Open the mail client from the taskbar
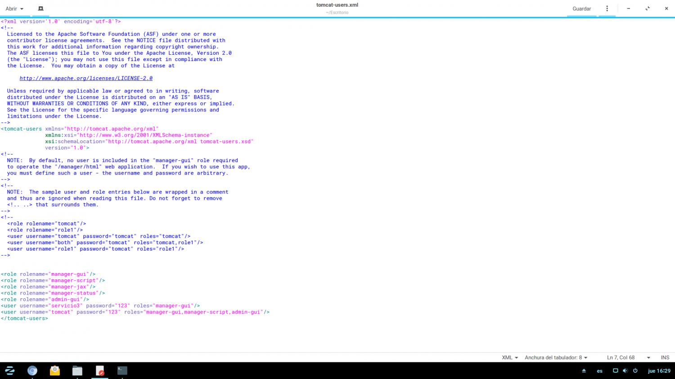This screenshot has width=675, height=379. (x=55, y=370)
